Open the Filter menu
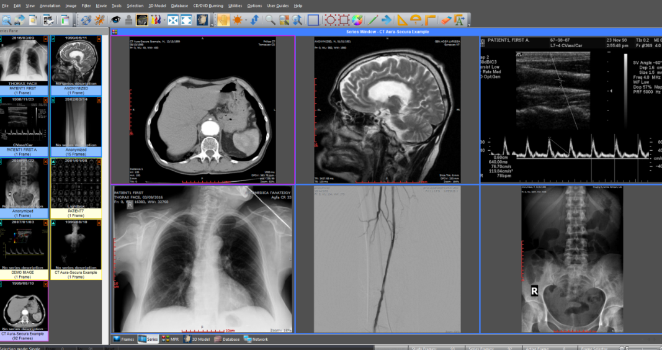The width and height of the screenshot is (662, 350). 86,6
